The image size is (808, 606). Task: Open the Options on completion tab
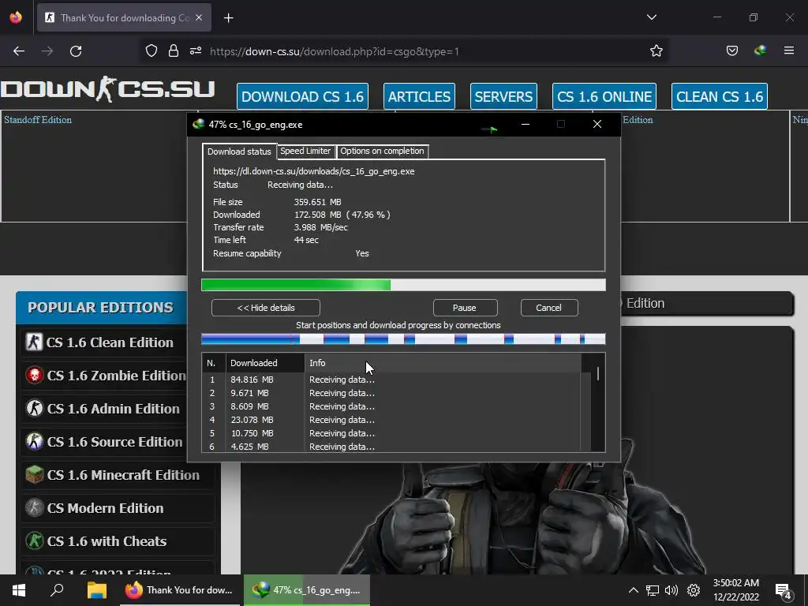tap(382, 151)
